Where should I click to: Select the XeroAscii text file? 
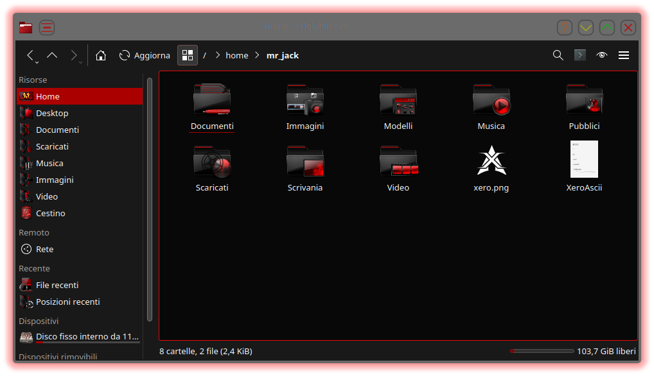(584, 159)
